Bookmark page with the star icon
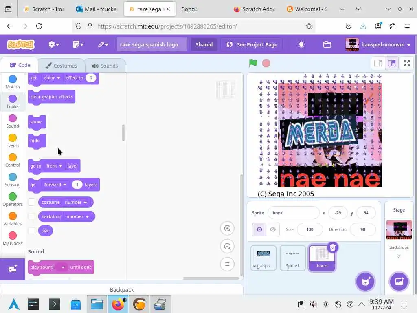417x313 pixels. pyautogui.click(x=309, y=26)
